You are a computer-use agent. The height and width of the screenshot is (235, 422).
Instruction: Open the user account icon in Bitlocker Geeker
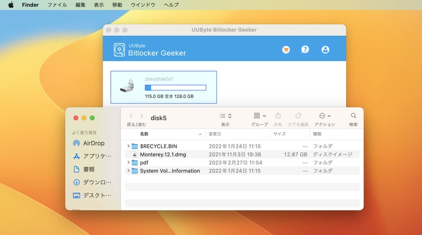pyautogui.click(x=325, y=50)
